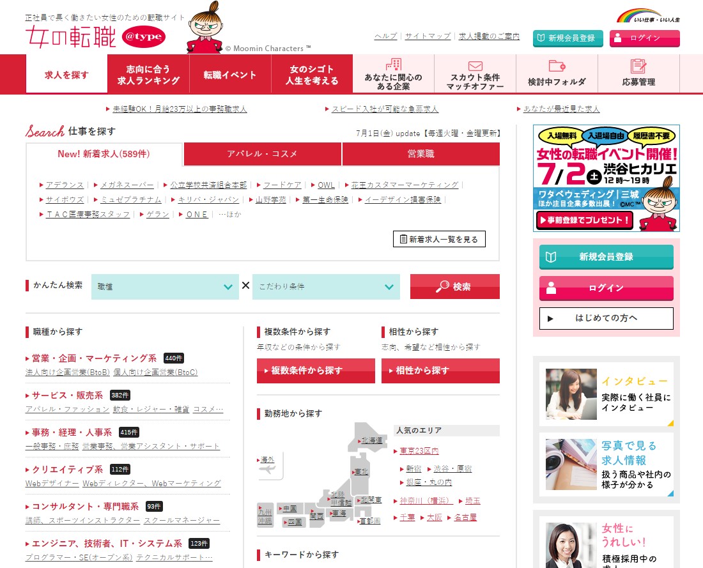Select New! 新着求人(589件) tab
The height and width of the screenshot is (568, 703).
pyautogui.click(x=104, y=154)
